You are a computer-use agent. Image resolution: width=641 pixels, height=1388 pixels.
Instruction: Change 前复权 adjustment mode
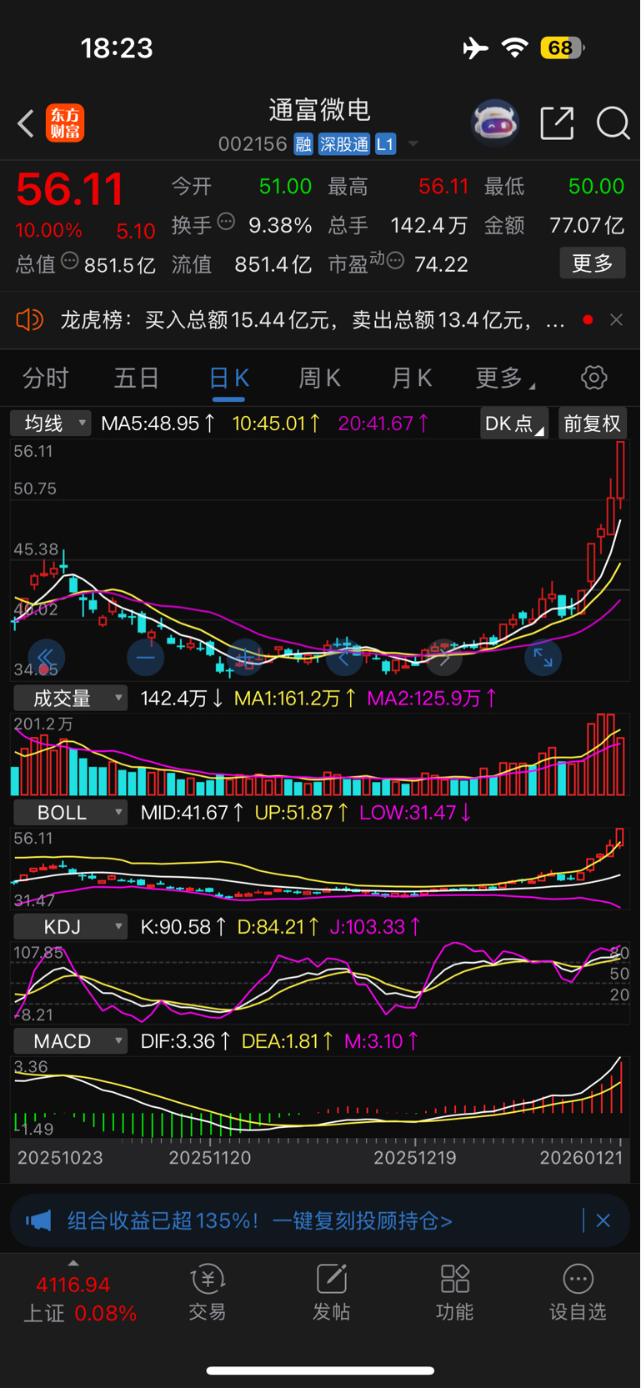(592, 423)
